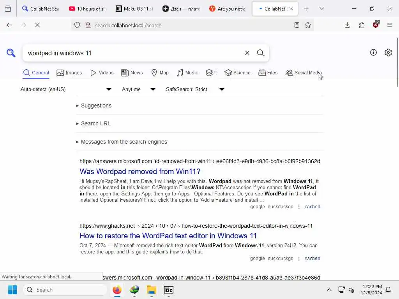This screenshot has height=299, width=399.
Task: Select the Images search category
Action: tap(69, 73)
